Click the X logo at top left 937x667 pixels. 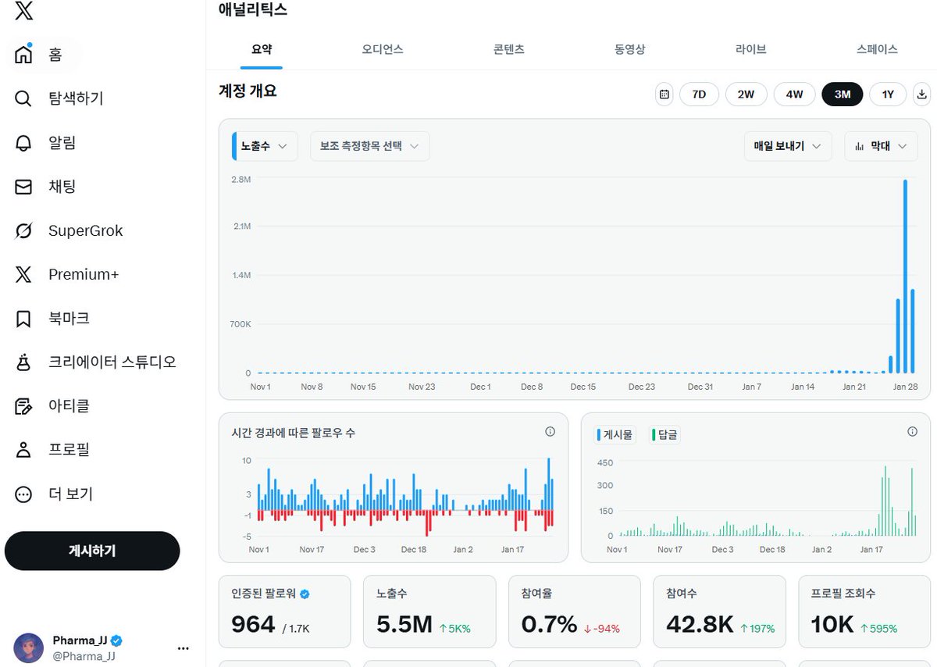coord(23,10)
